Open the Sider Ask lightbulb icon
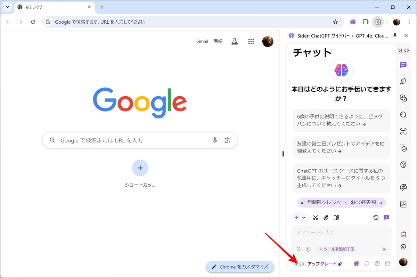The width and height of the screenshot is (417, 278). [x=403, y=165]
